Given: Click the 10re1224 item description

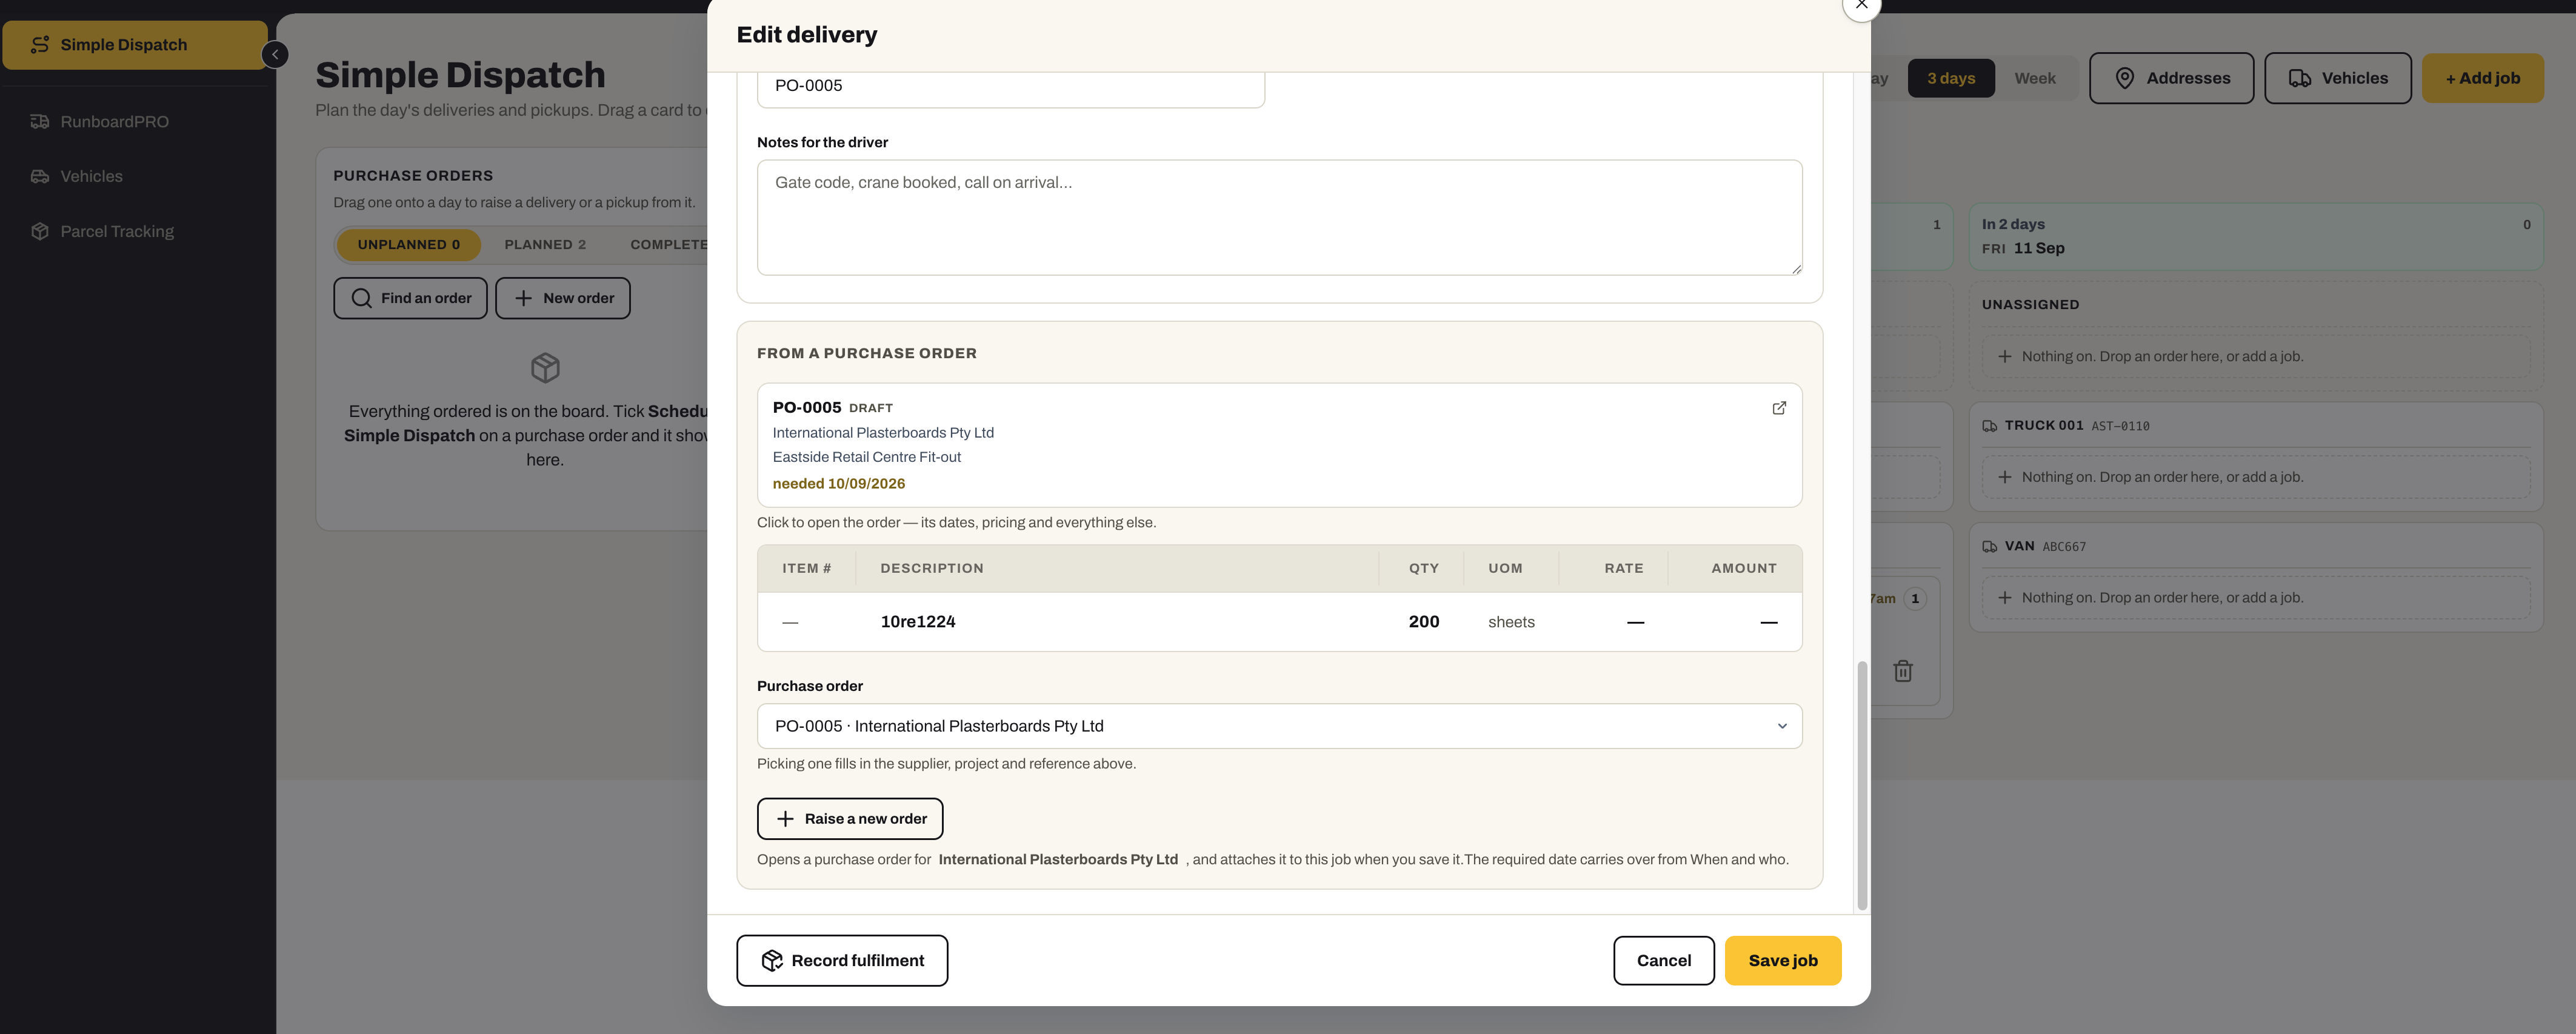Looking at the screenshot, I should 917,622.
